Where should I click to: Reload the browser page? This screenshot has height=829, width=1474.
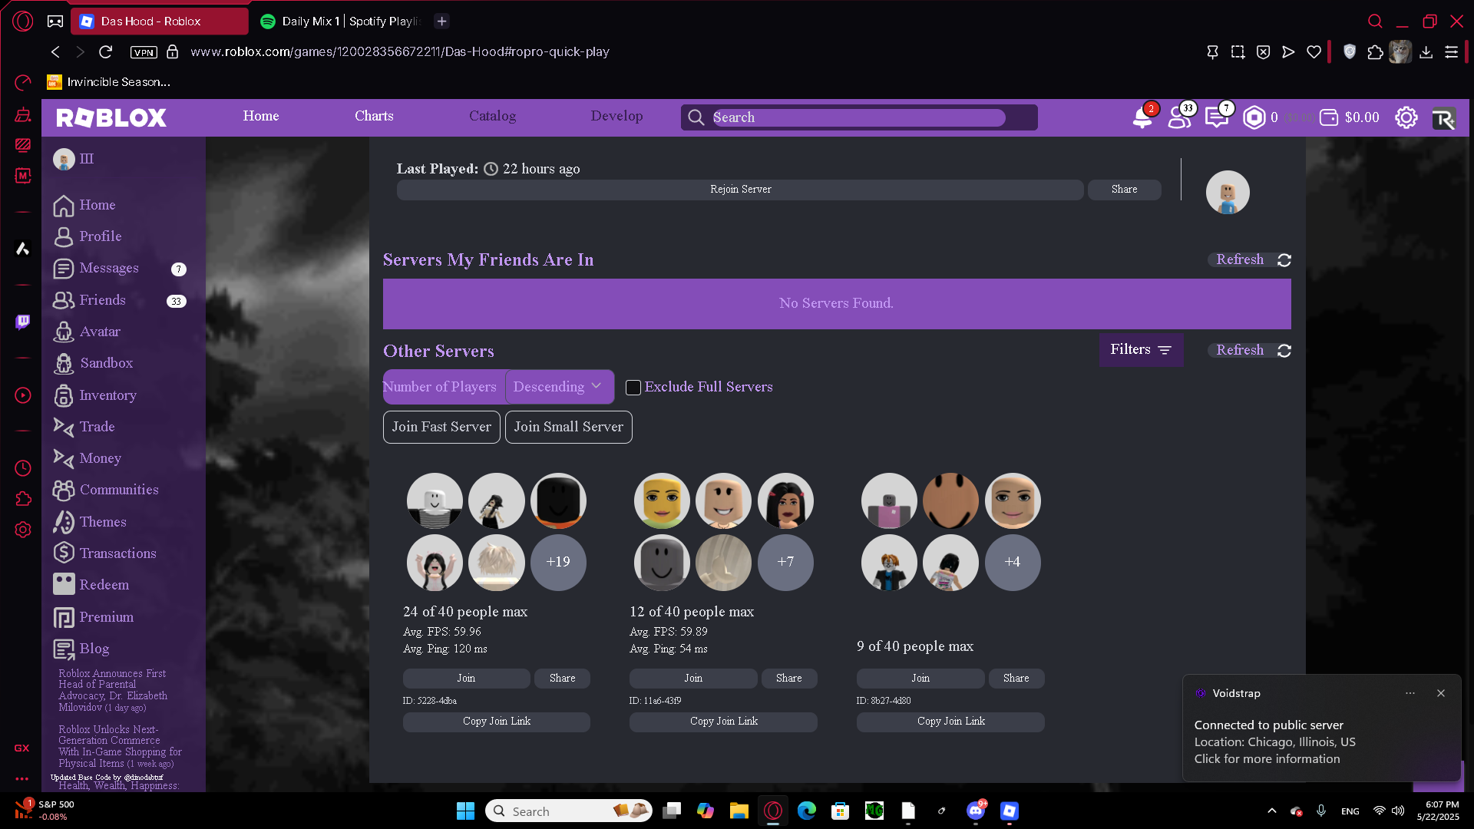[106, 51]
